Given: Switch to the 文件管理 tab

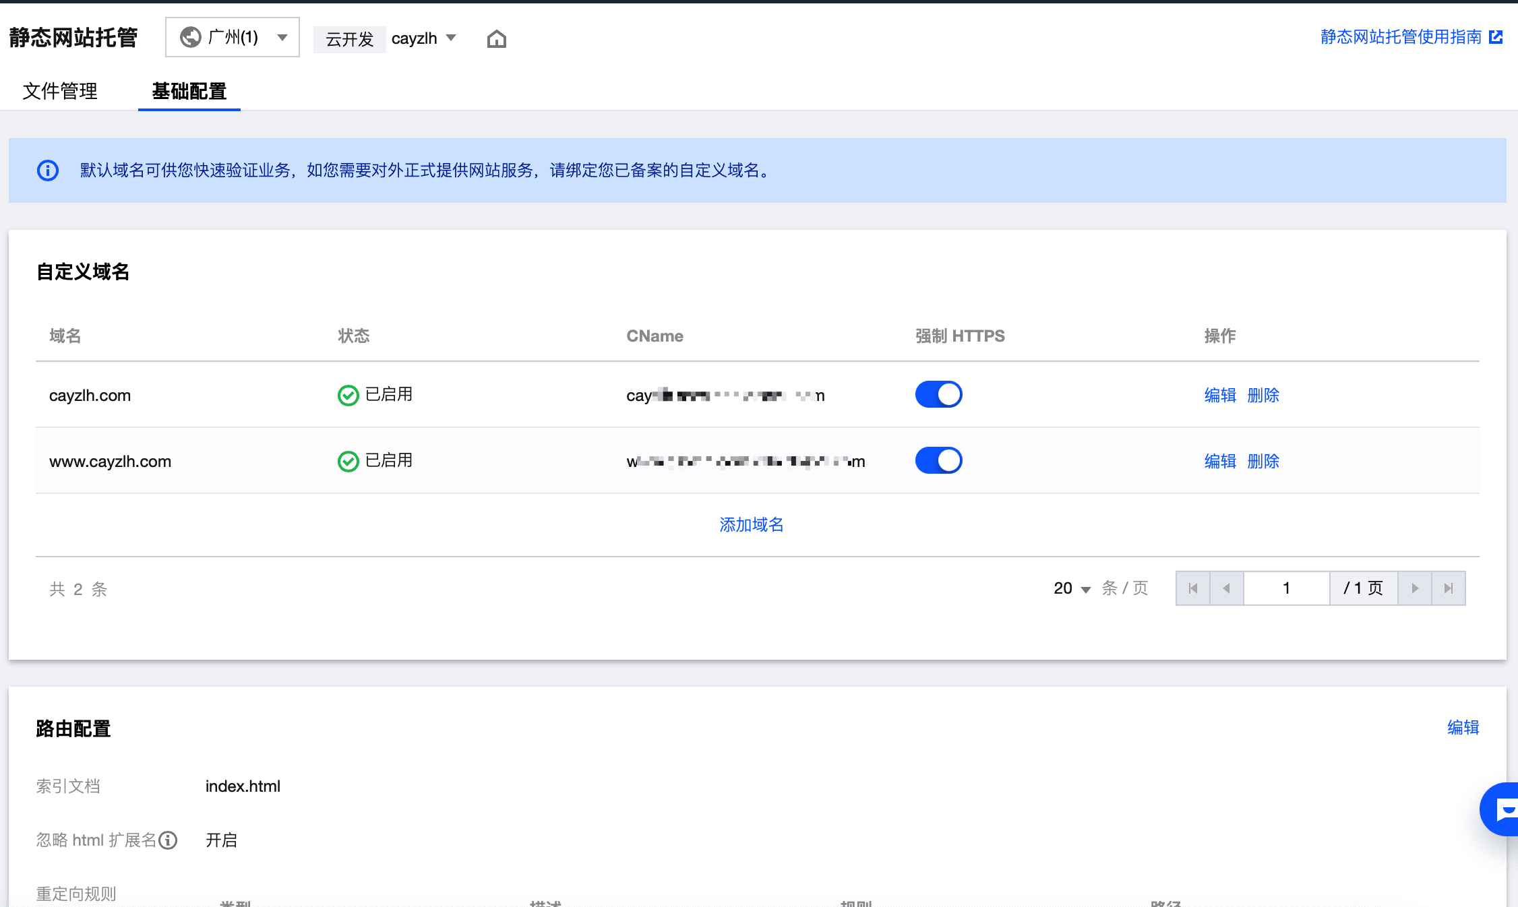Looking at the screenshot, I should (x=60, y=91).
